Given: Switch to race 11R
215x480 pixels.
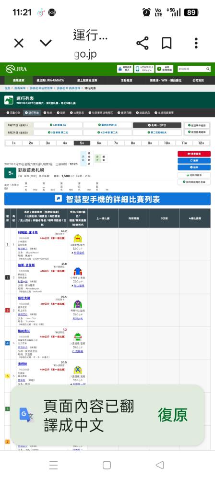Looking at the screenshot, I should click(x=184, y=143).
